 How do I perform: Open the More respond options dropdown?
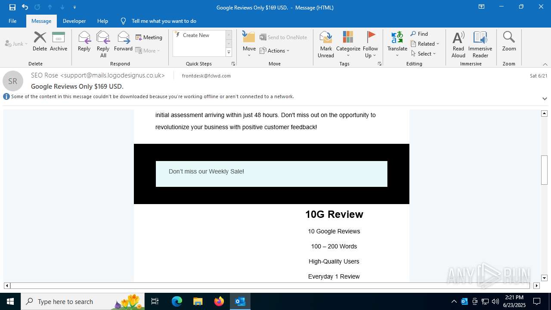pos(148,50)
